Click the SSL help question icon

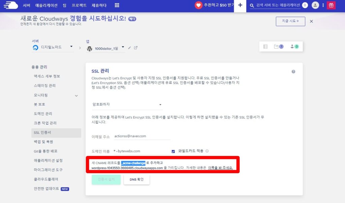pyautogui.click(x=293, y=72)
